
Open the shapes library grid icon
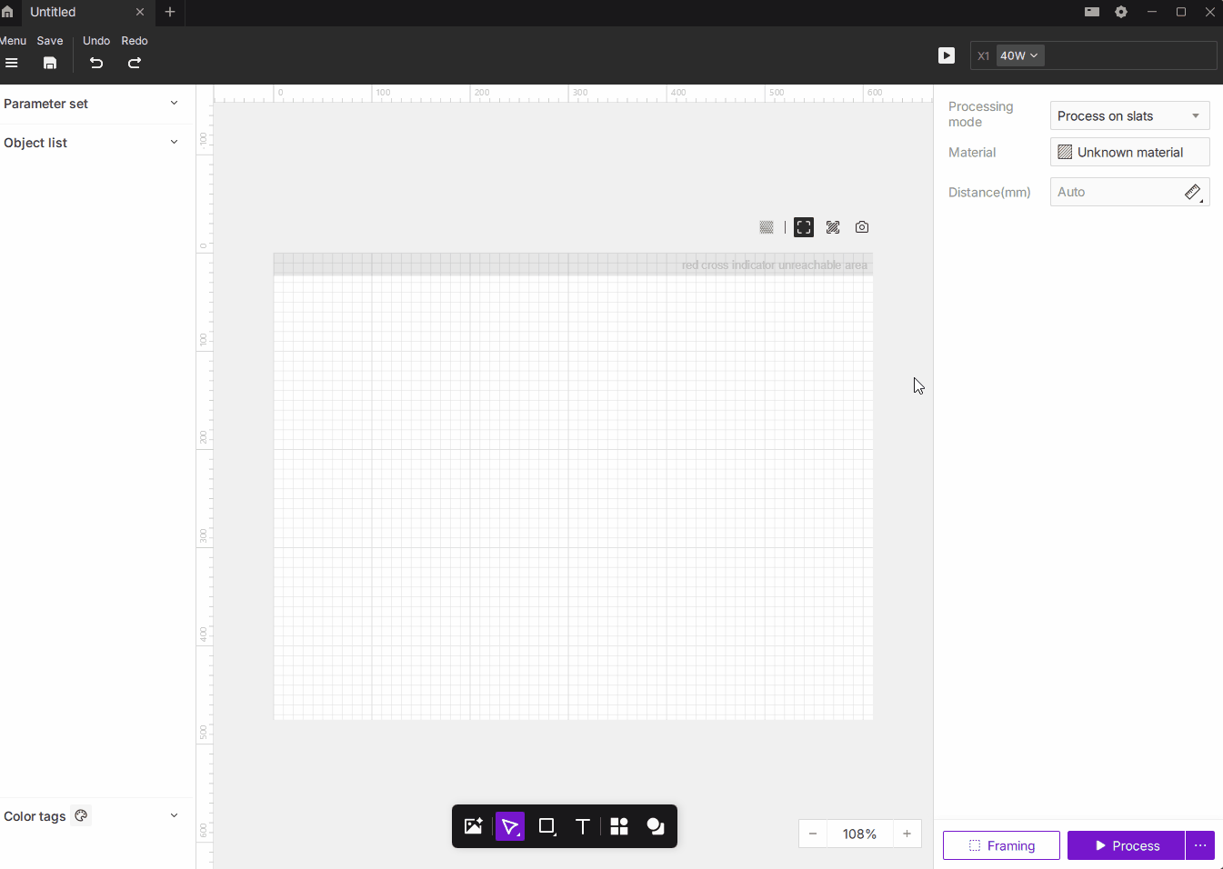tap(619, 826)
